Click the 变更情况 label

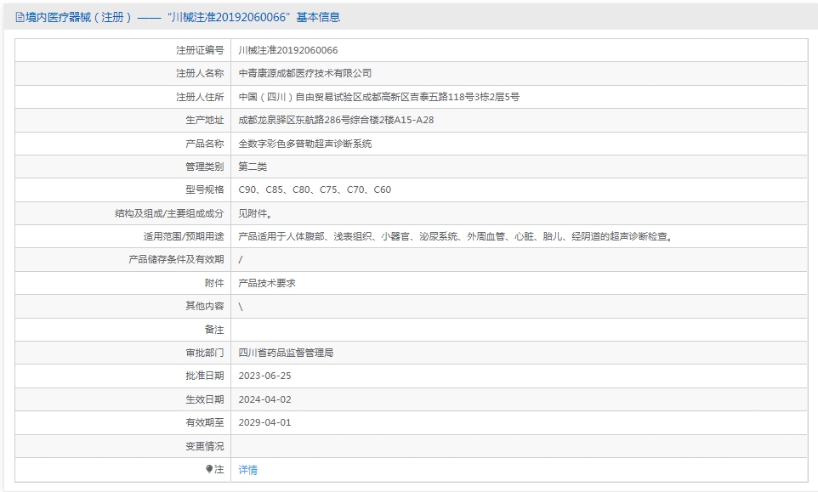point(204,446)
